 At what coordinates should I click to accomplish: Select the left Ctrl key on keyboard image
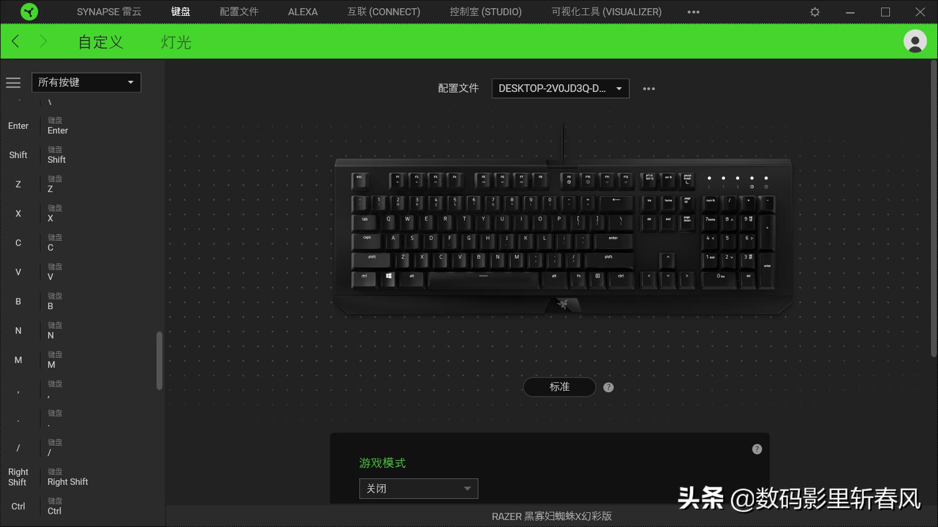pyautogui.click(x=365, y=279)
